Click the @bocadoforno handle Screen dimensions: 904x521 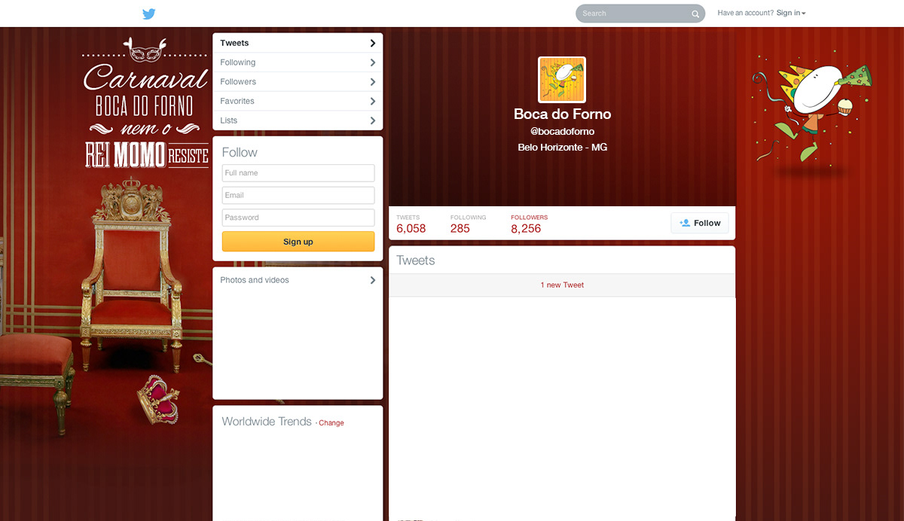tap(562, 132)
